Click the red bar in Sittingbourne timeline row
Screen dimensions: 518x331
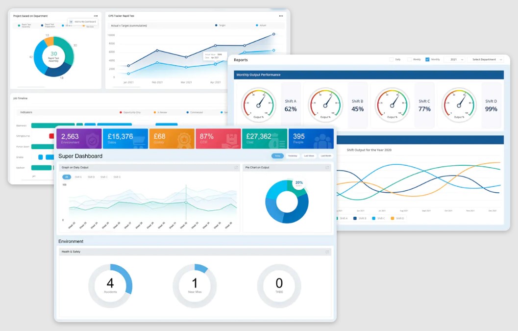click(x=51, y=136)
